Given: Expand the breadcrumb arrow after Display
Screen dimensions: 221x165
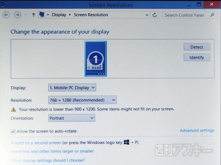Looking at the screenshot, I should point(70,15).
